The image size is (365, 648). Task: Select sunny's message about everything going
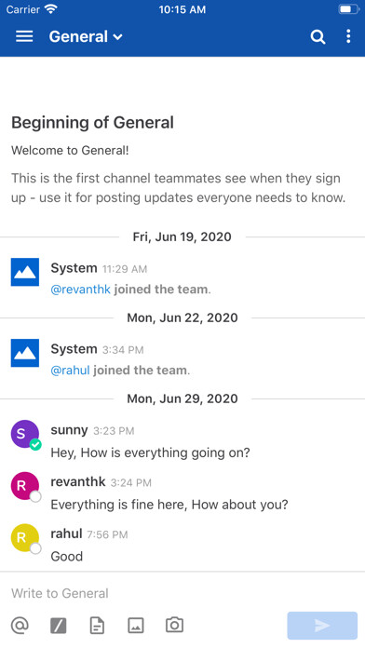coord(151,452)
